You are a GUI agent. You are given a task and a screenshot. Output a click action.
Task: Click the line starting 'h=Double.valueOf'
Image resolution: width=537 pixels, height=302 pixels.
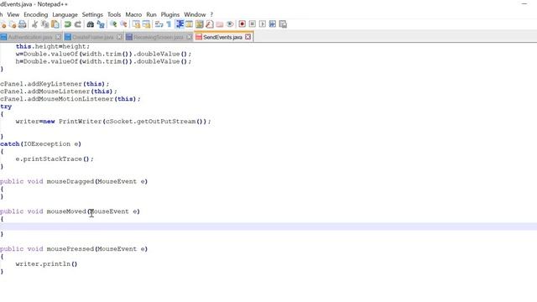pyautogui.click(x=103, y=61)
